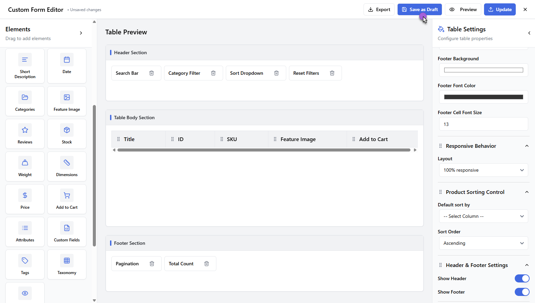Add the Dimensions element

pyautogui.click(x=67, y=166)
